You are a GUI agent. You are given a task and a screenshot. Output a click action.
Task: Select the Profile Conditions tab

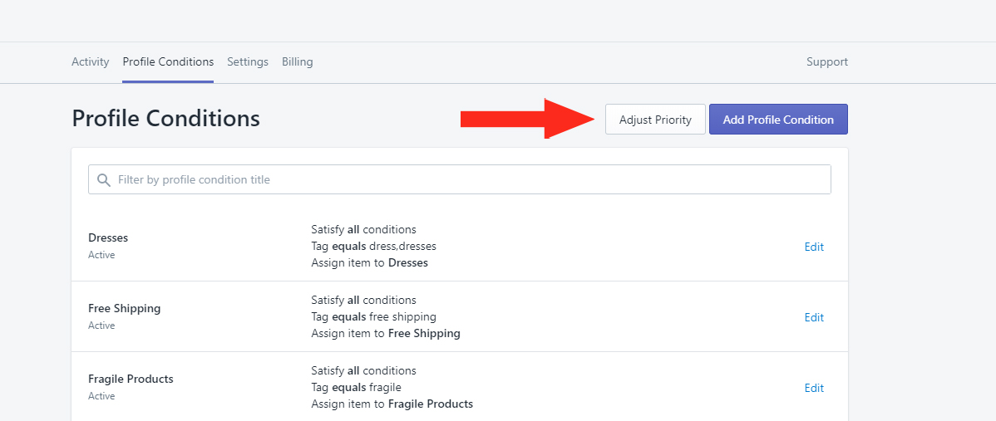(168, 62)
